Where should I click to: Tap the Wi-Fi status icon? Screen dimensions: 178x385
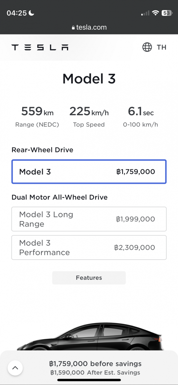[x=155, y=13]
